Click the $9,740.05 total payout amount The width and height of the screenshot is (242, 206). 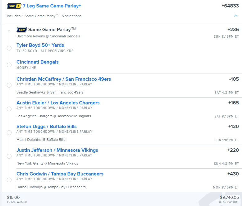(229, 198)
